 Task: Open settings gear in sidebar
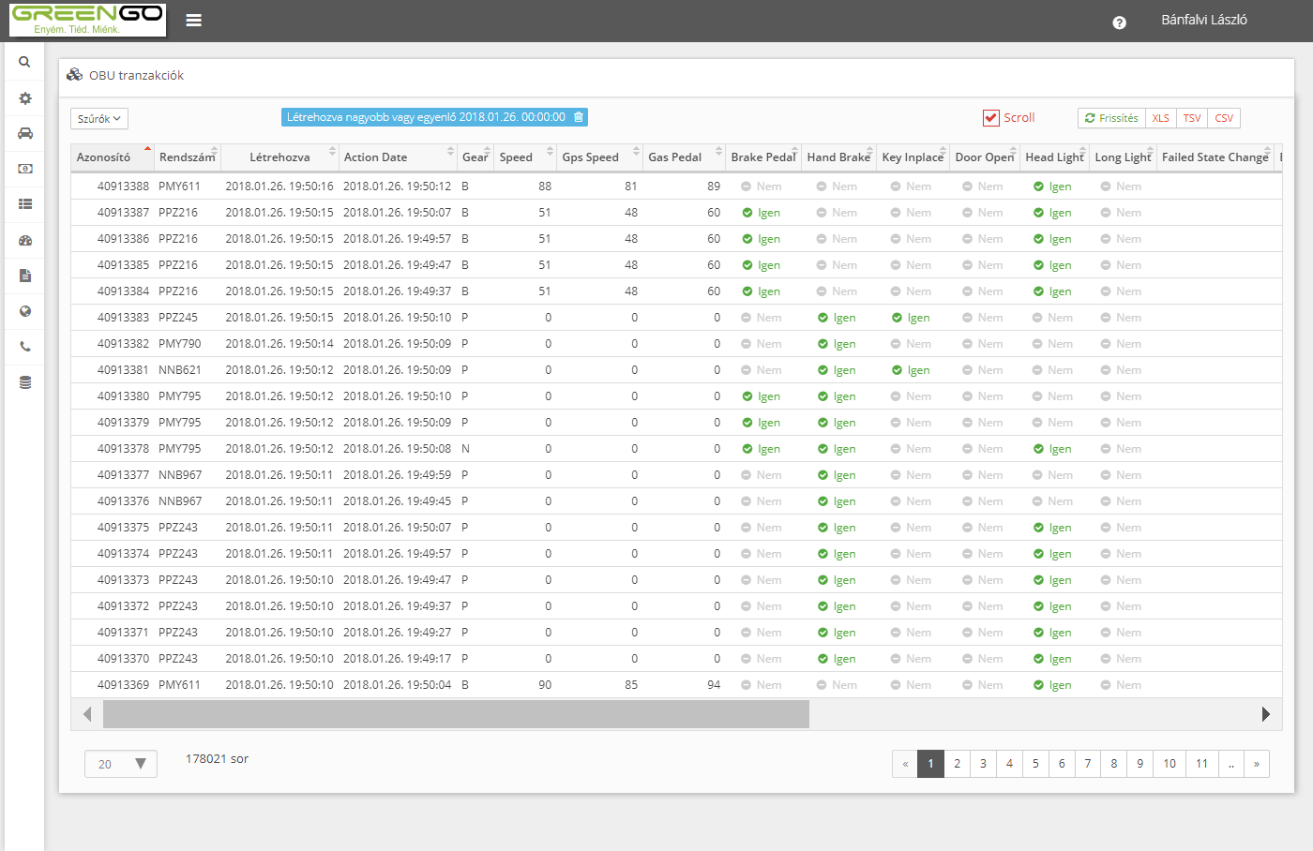(25, 98)
